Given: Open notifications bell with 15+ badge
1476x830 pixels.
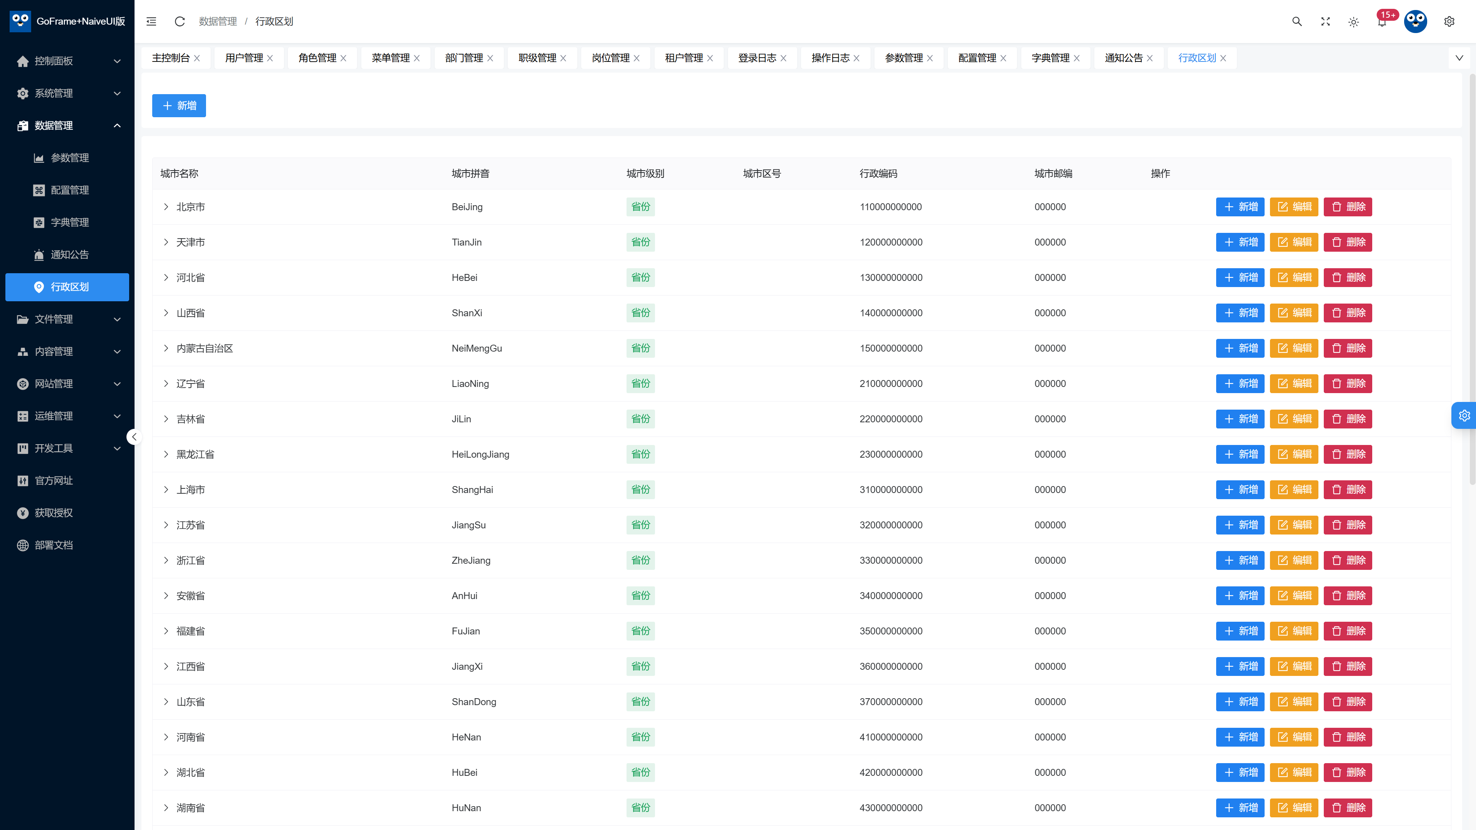Looking at the screenshot, I should tap(1383, 21).
